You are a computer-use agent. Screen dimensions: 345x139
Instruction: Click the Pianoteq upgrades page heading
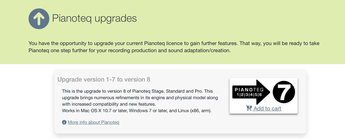(94, 18)
